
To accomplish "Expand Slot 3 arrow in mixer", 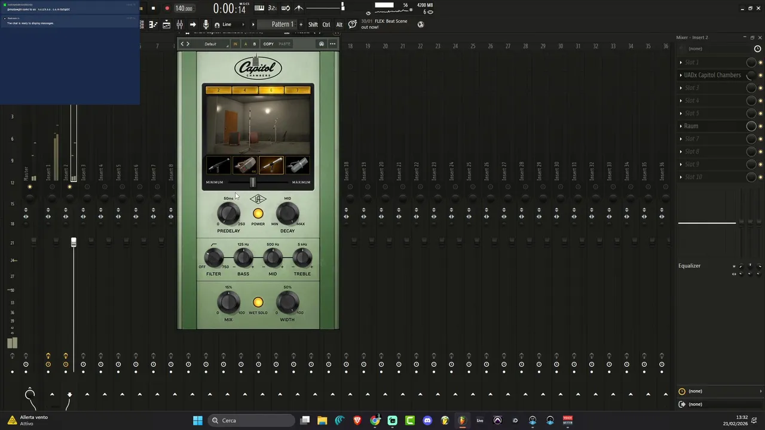I will 681,88.
